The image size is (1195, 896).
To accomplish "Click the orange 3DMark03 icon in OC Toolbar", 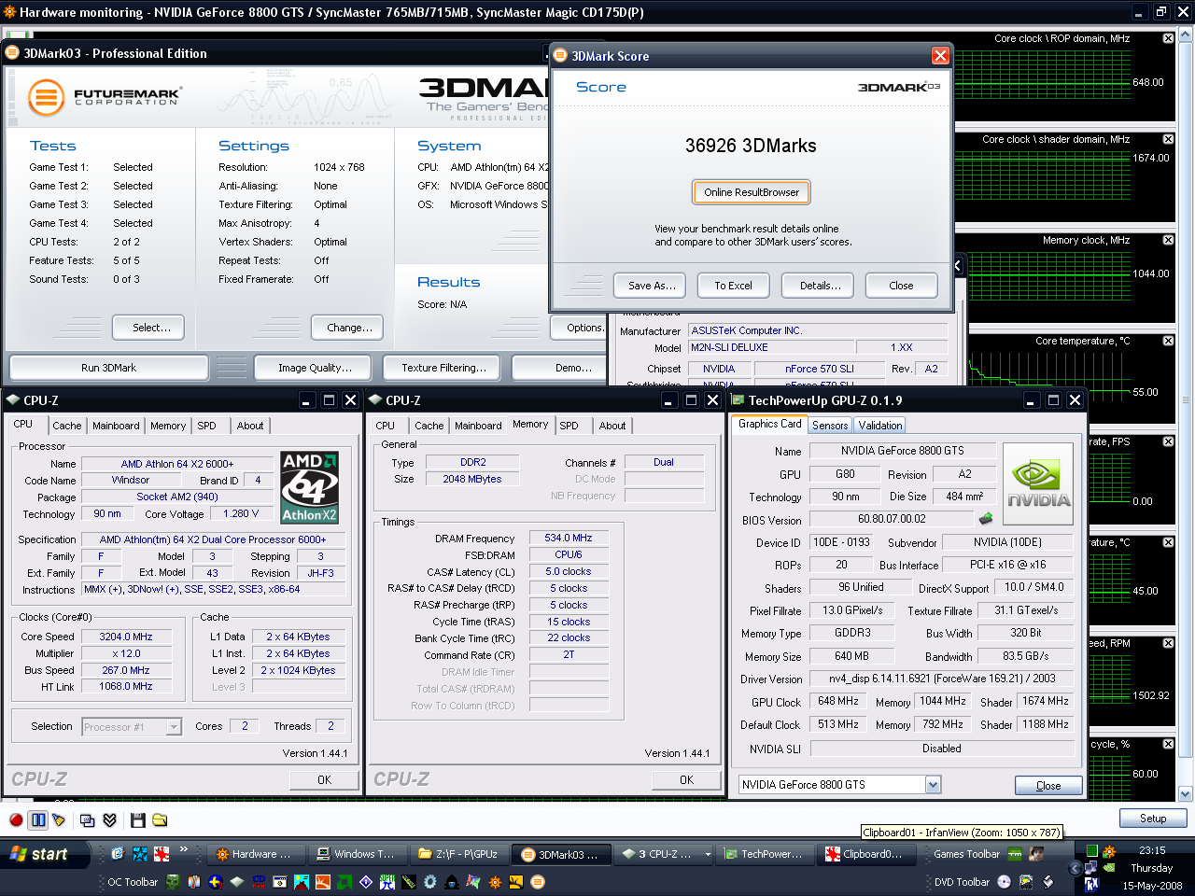I will pyautogui.click(x=538, y=882).
